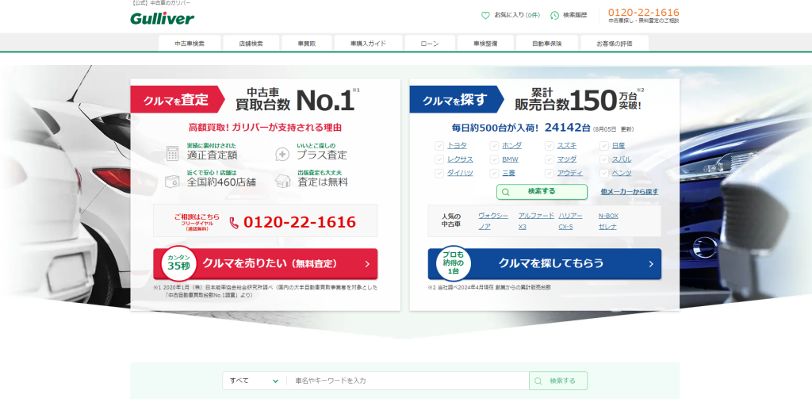Click the plus bubble icon beside プラス査定
The height and width of the screenshot is (410, 812).
tap(282, 154)
